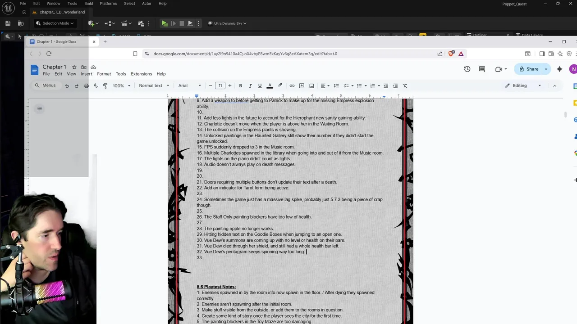Screen dimensions: 577x324
Task: Undo last edit in Docs
Action: point(67,85)
